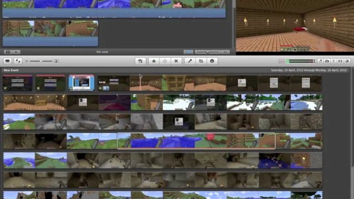Select the snowy landscape clip in second row

click(179, 102)
